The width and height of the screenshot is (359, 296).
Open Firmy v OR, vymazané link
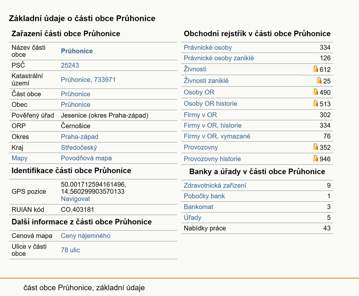[217, 136]
